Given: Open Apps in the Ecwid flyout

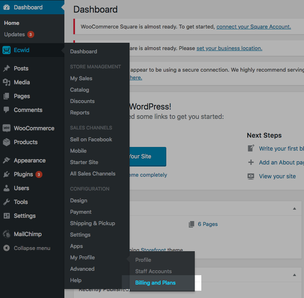Looking at the screenshot, I should (x=76, y=246).
